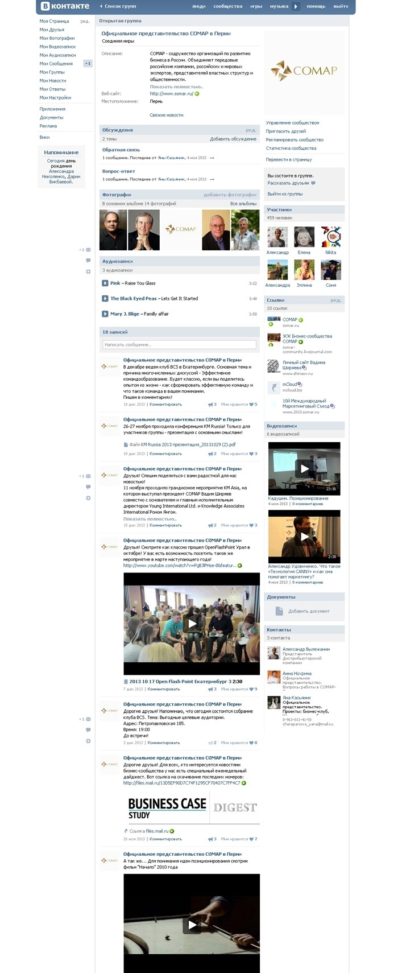Click the arrow after Вопрос-ответ last message
398x973 pixels.
212,179
